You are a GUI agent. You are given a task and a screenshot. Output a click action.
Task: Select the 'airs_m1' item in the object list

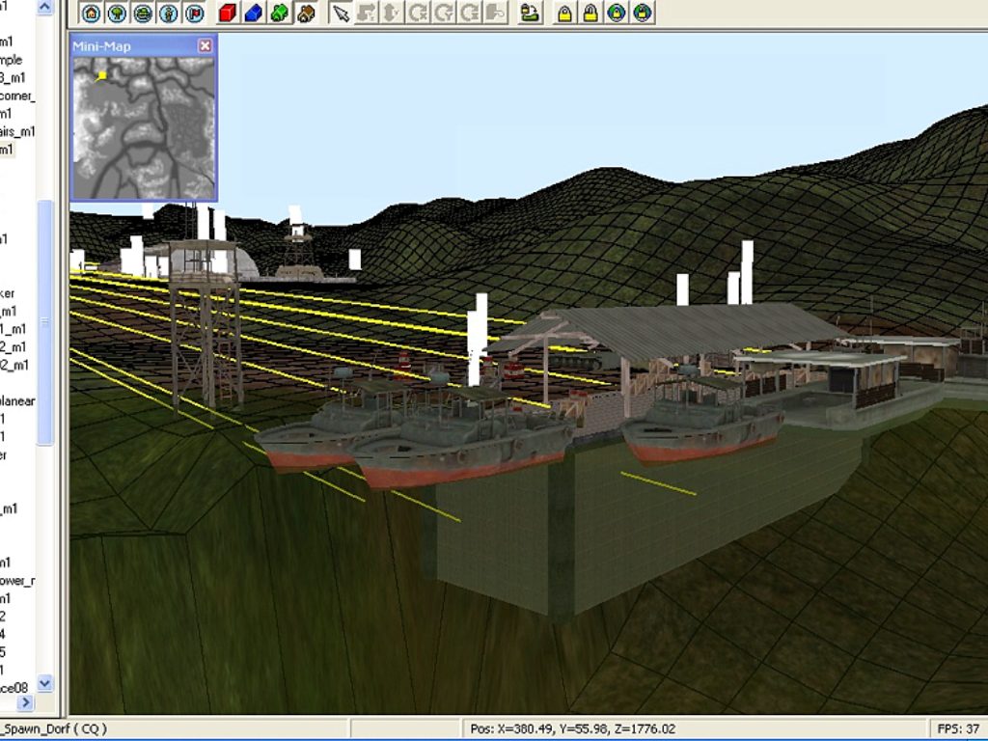pos(17,131)
